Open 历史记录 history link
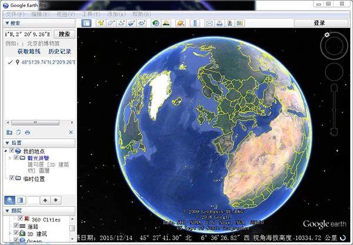The width and height of the screenshot is (353, 245). pyautogui.click(x=59, y=52)
